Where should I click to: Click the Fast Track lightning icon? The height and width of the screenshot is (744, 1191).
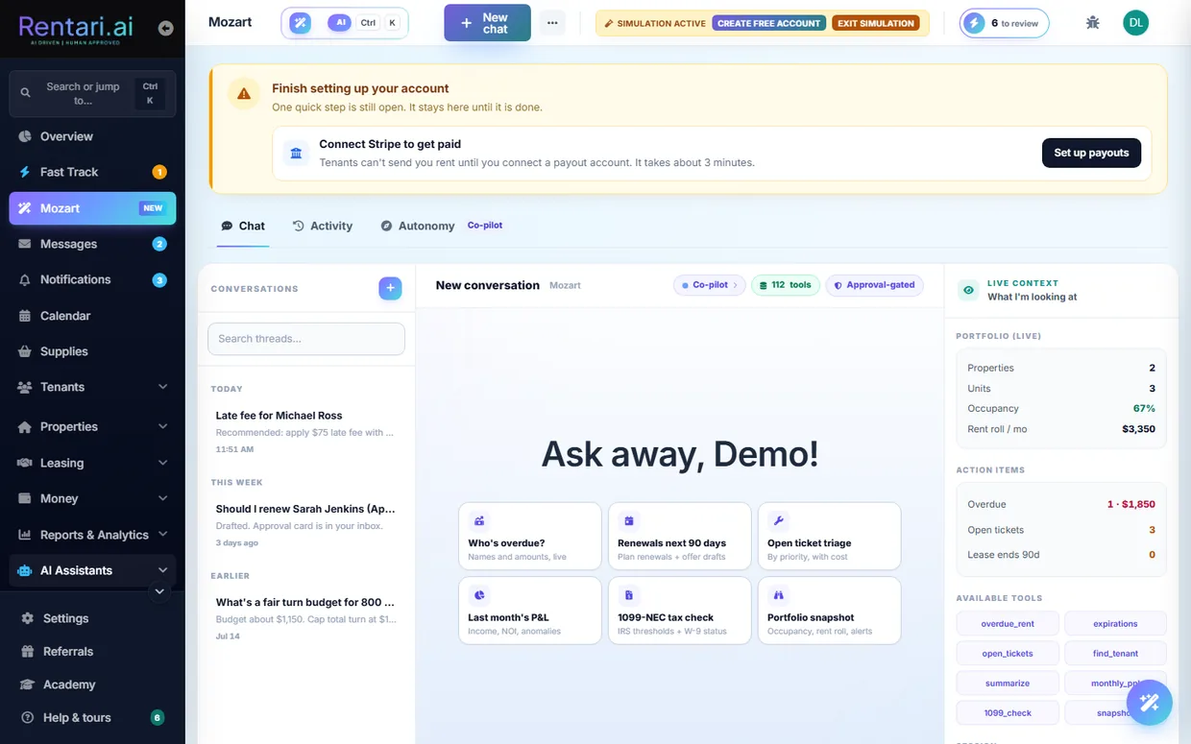[x=25, y=172]
